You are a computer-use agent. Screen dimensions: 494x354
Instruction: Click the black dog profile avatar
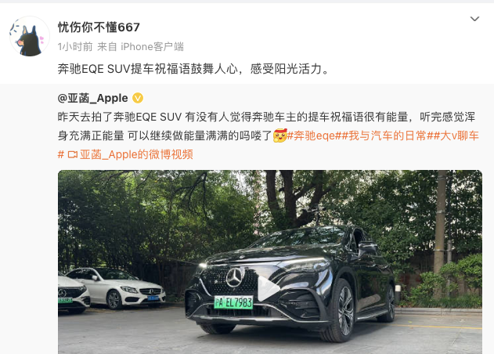(30, 37)
